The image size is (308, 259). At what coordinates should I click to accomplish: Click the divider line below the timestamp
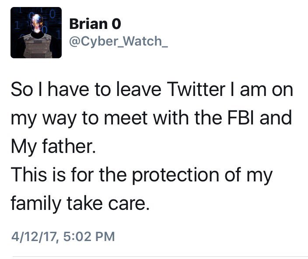point(160,256)
